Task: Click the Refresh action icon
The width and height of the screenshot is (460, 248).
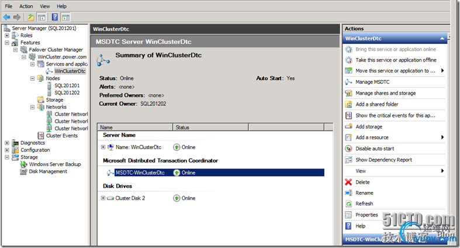Action: pos(348,204)
